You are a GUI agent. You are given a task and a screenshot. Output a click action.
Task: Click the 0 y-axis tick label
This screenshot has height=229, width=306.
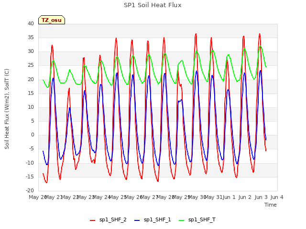(33, 135)
